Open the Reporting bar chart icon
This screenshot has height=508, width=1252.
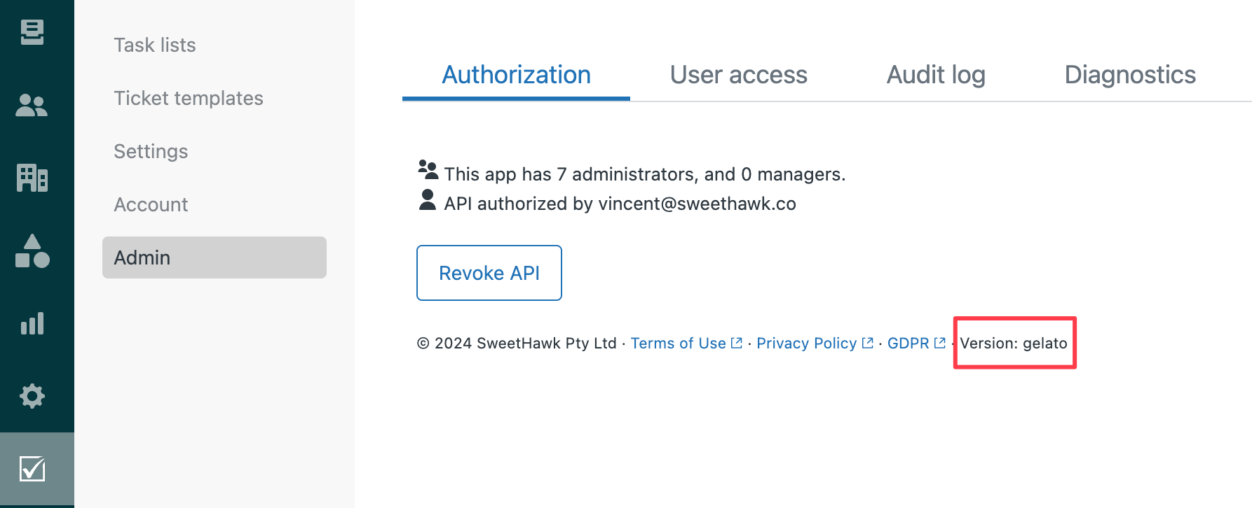coord(32,323)
